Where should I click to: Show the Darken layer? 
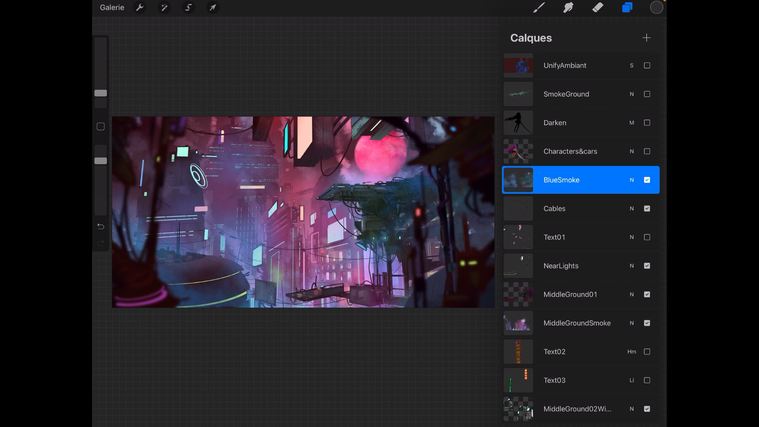tap(647, 123)
